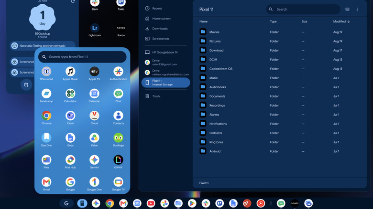
Task: Open YouTube from the taskbar
Action: click(151, 203)
